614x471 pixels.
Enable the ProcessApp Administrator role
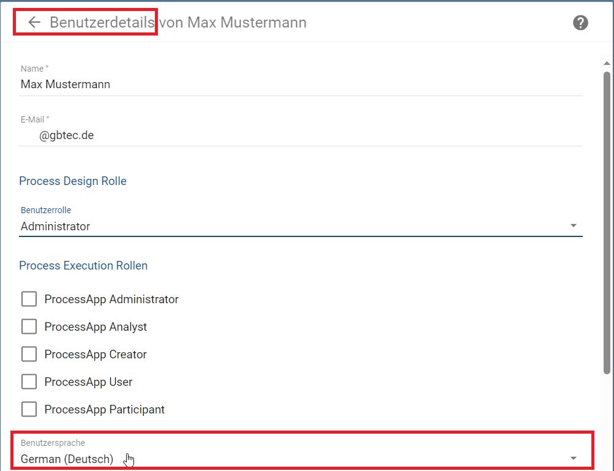[x=29, y=299]
